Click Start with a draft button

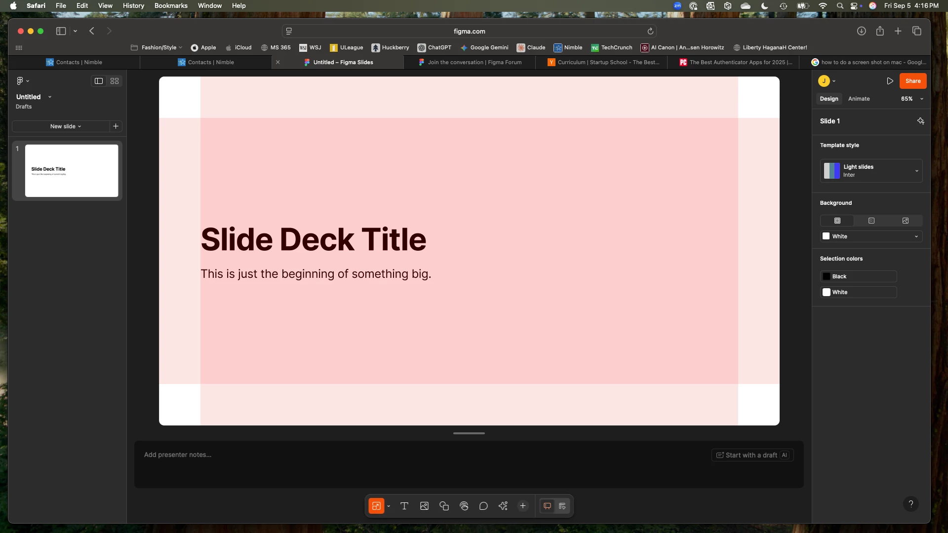[x=752, y=455]
